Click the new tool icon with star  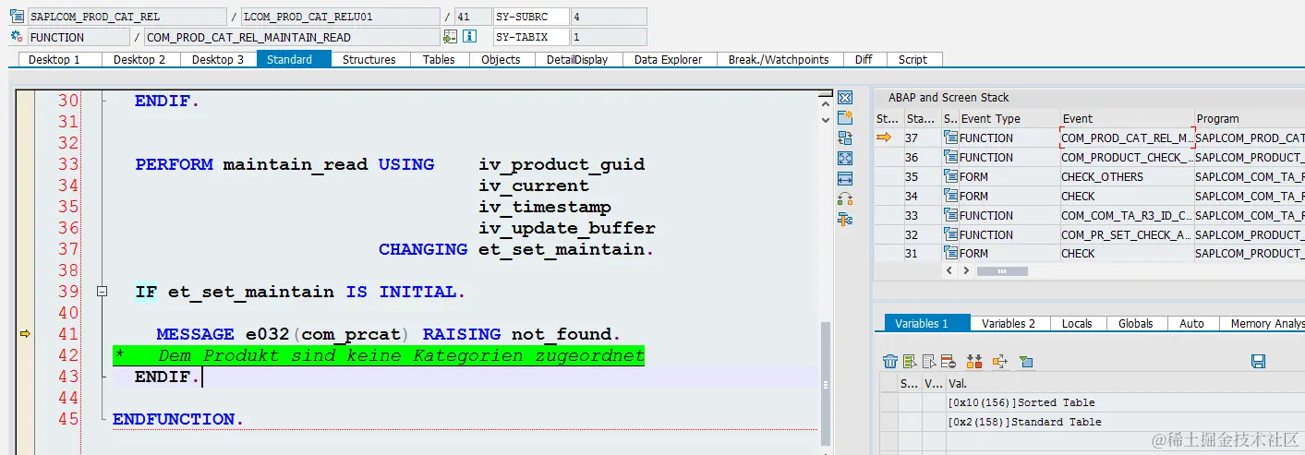pyautogui.click(x=845, y=117)
